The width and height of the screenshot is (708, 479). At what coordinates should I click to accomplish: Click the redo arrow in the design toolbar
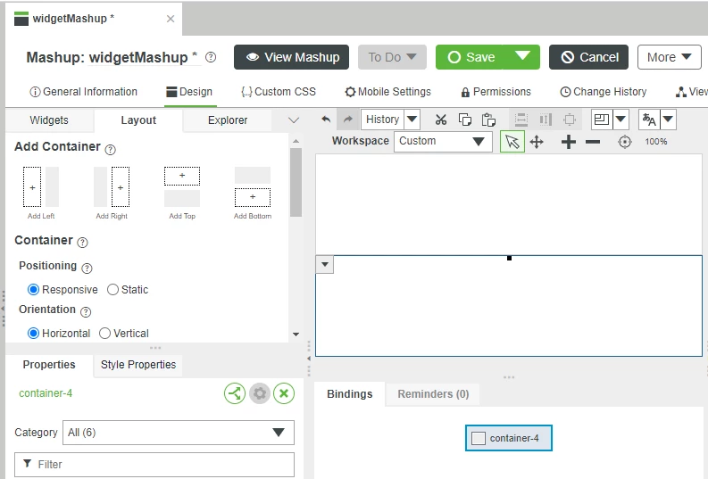(347, 120)
